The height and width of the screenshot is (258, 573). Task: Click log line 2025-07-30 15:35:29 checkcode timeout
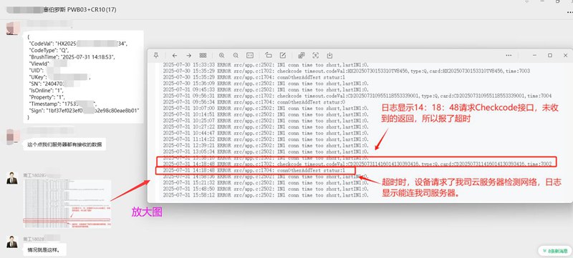point(346,71)
